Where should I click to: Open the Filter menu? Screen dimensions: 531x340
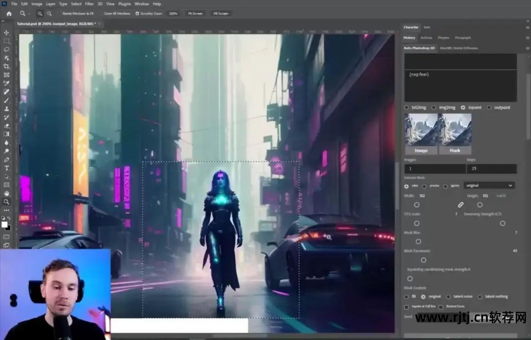tap(89, 4)
